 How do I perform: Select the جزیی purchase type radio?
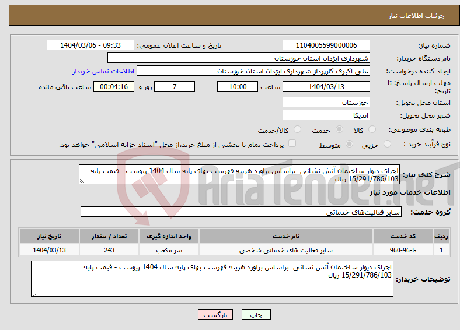pyautogui.click(x=387, y=143)
